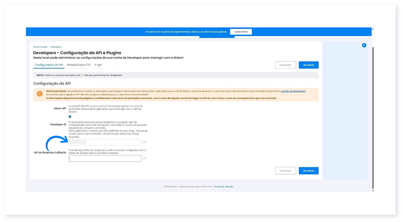This screenshot has width=403, height=222.
Task: Toggle the Ativar API checkbox
Action: coord(70,117)
